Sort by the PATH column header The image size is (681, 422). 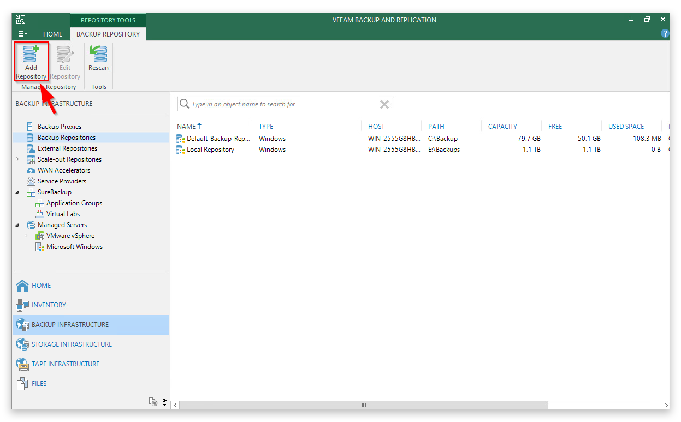436,127
